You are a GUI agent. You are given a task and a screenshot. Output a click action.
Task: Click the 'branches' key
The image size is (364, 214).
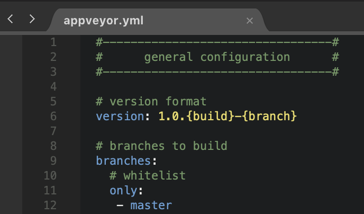click(123, 161)
